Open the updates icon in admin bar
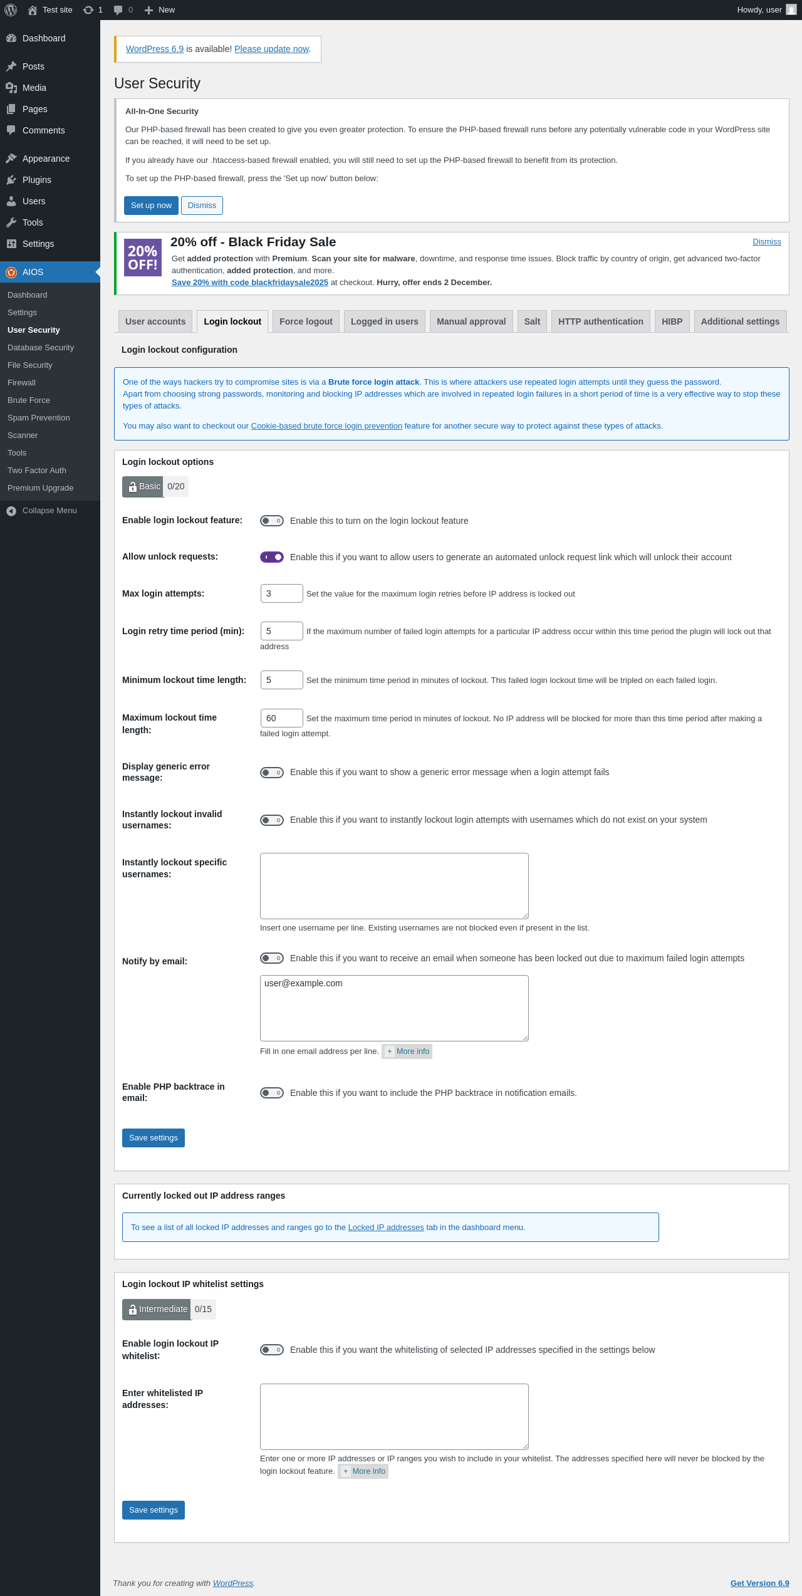 88,10
